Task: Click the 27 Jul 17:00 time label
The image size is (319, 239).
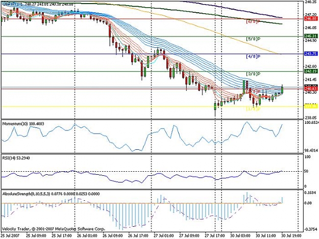Action: pos(215,236)
